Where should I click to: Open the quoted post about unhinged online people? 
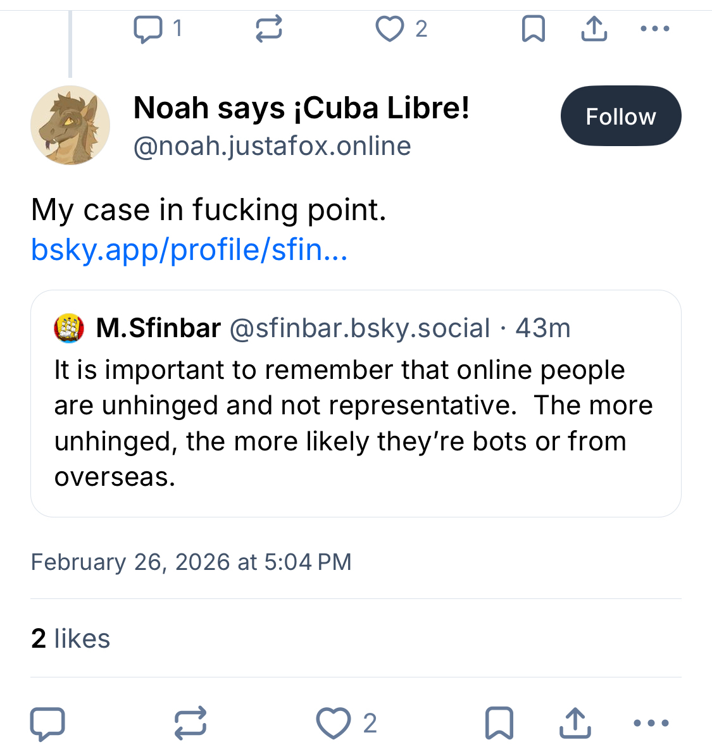[x=354, y=424]
